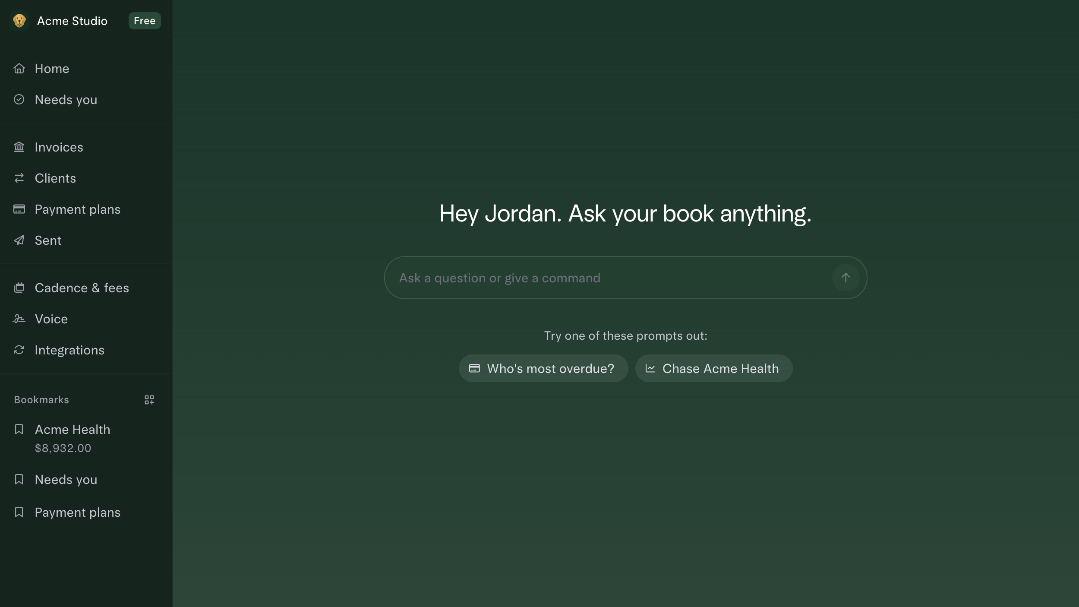Click the card icon in Who's most overdue chip
The image size is (1079, 607).
[474, 369]
